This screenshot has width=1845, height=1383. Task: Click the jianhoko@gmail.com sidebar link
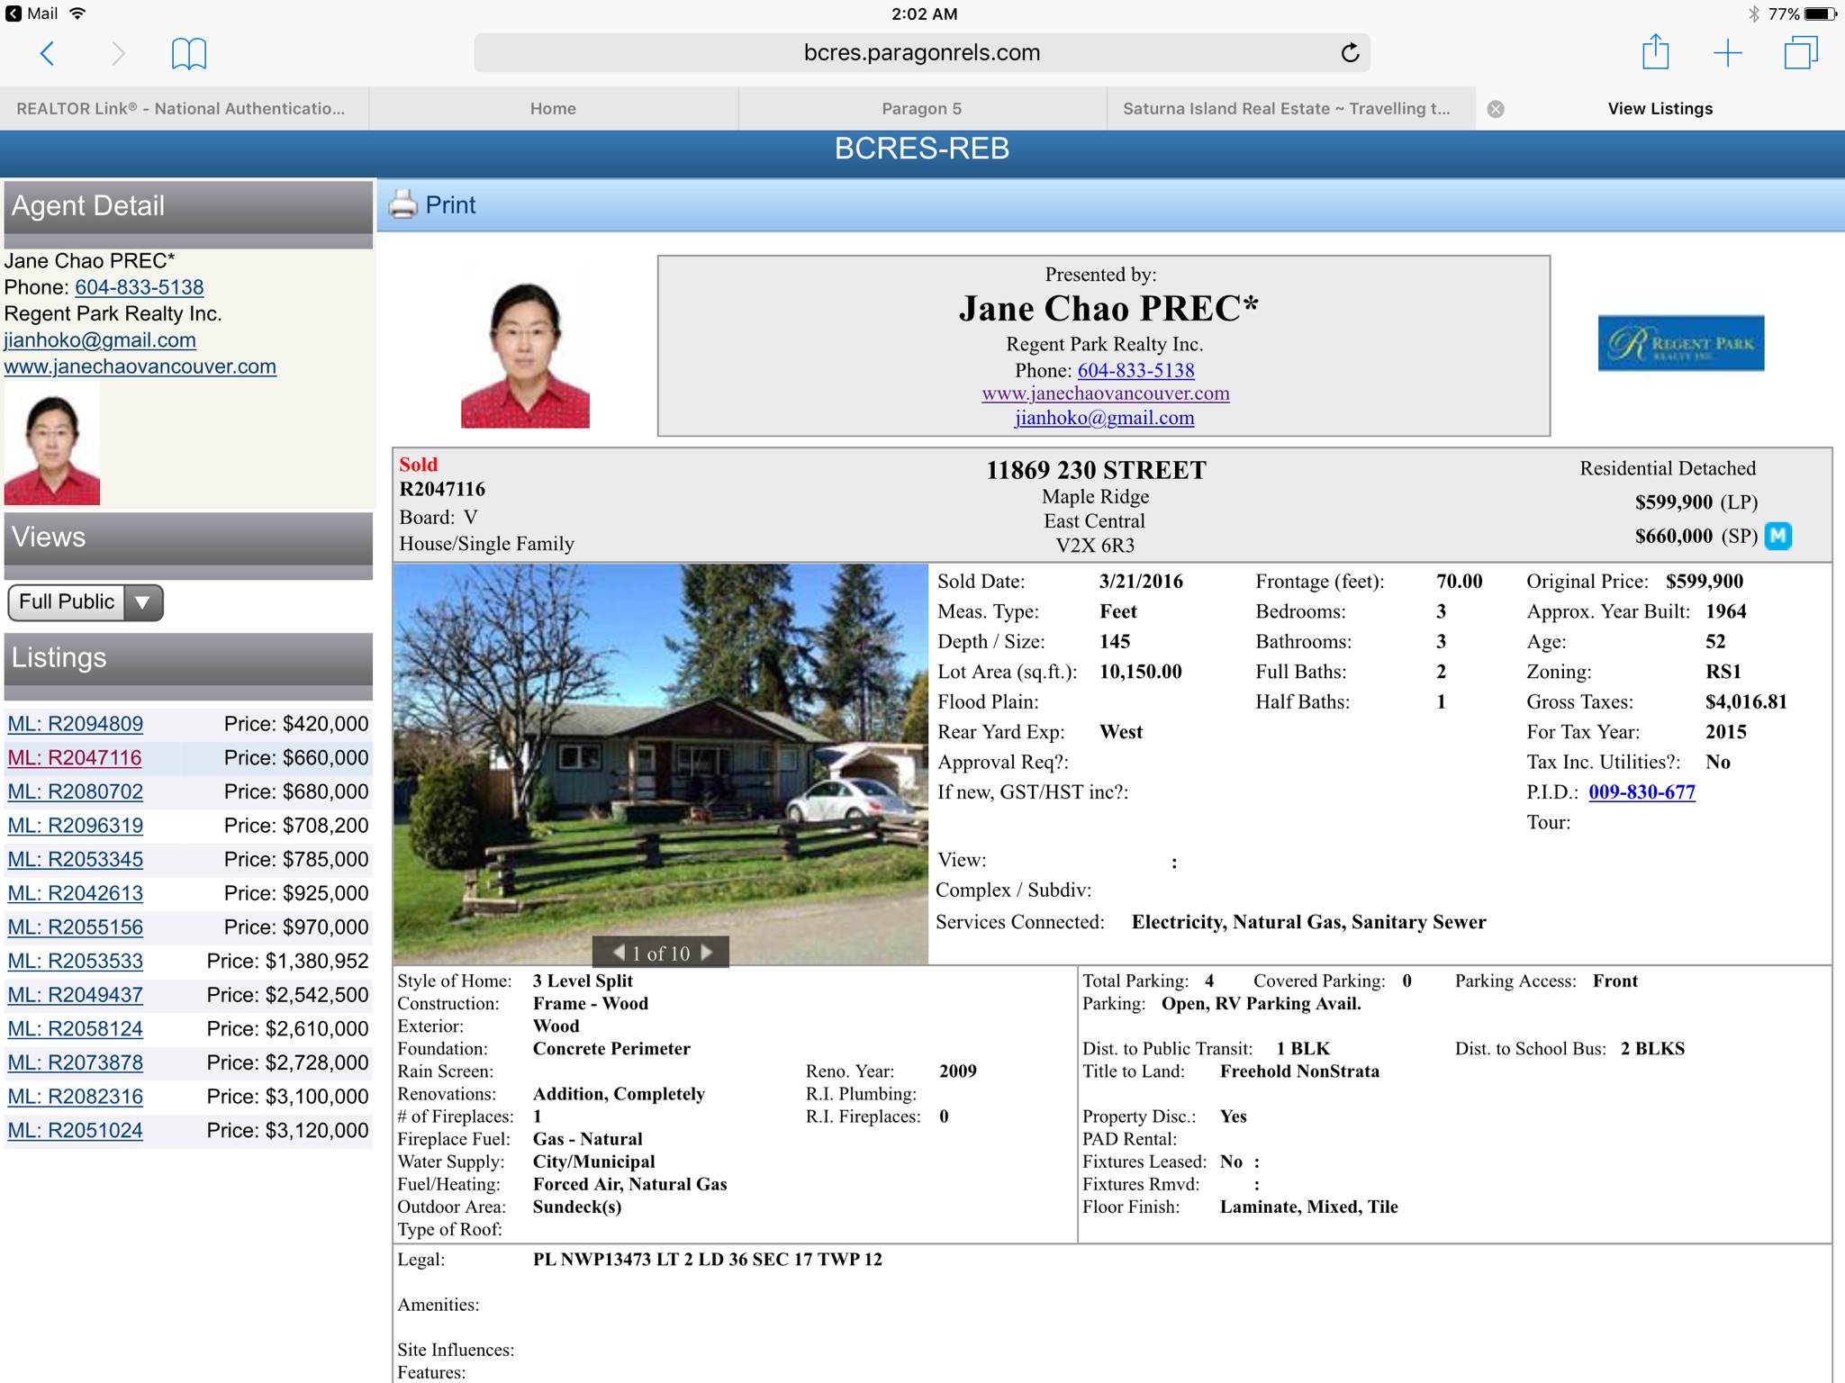tap(100, 340)
